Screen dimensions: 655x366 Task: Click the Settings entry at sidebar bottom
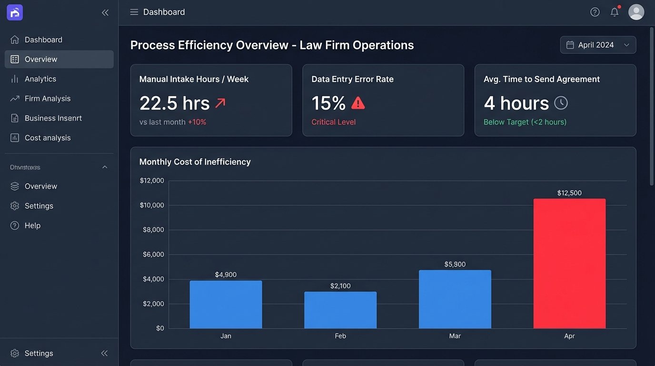click(x=39, y=353)
